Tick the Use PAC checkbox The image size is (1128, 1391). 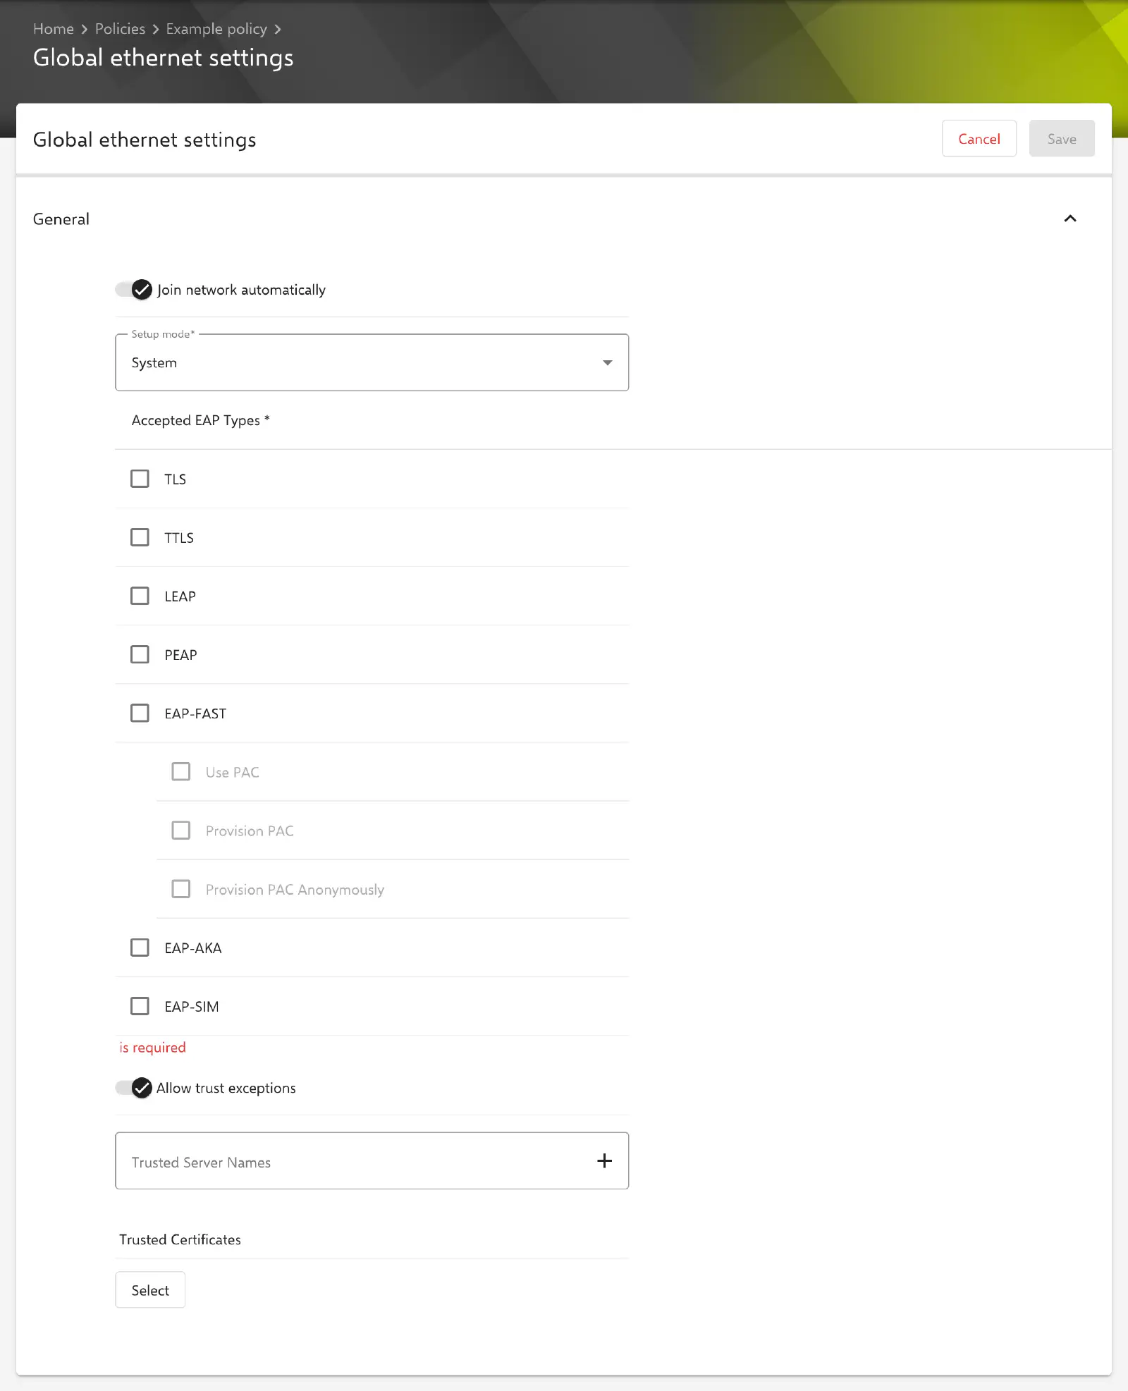tap(181, 771)
